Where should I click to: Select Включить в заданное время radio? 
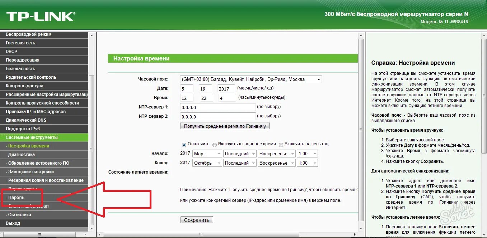tap(215, 145)
